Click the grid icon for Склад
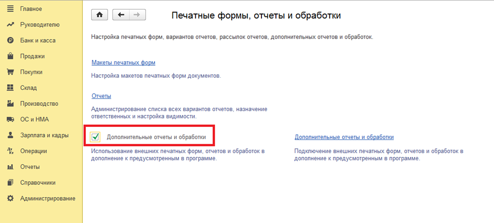Viewport: 494px width, 223px height. 11,88
